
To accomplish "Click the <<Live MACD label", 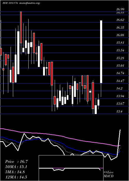I will tap(109, 174).
